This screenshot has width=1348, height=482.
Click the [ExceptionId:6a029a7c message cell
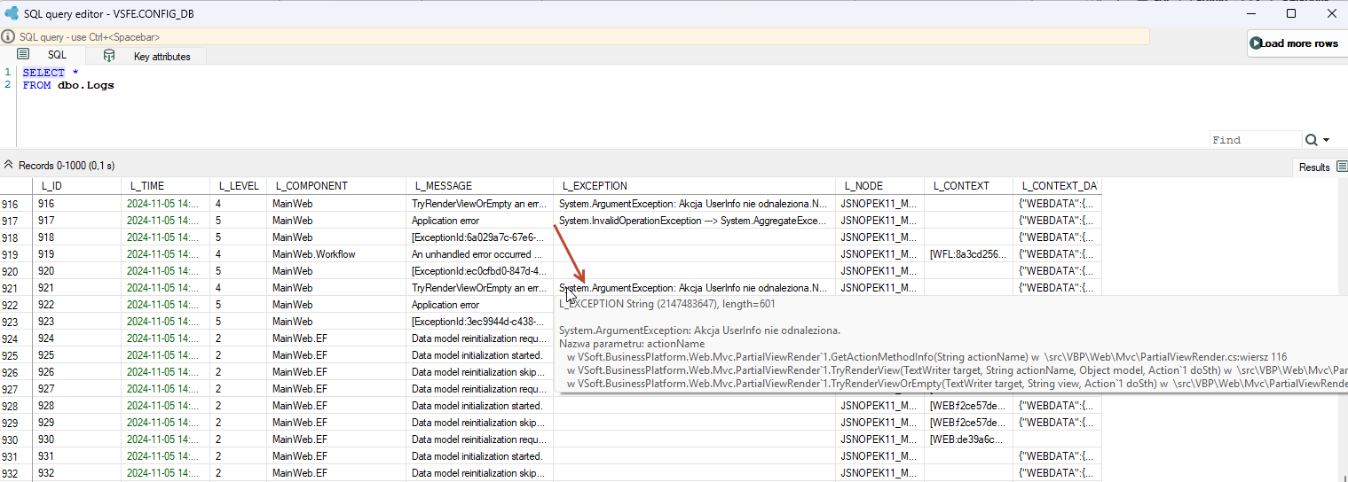(x=480, y=237)
